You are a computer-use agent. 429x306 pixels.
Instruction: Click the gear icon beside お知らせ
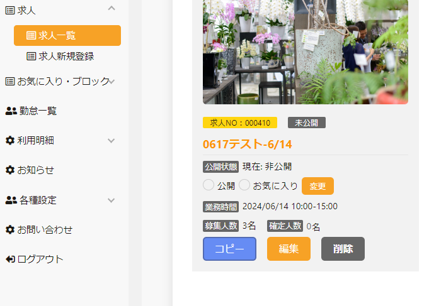click(10, 170)
